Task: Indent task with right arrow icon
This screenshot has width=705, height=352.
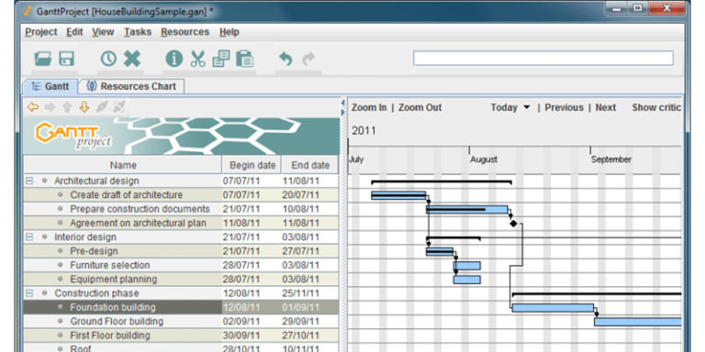Action: [x=50, y=107]
